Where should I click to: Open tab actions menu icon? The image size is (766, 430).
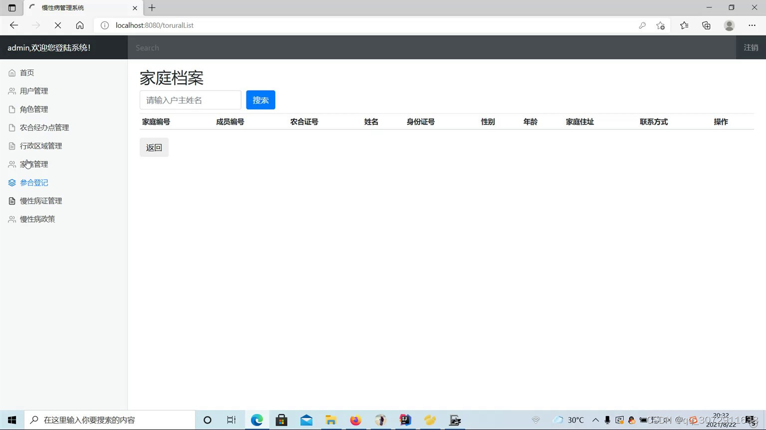click(x=12, y=8)
